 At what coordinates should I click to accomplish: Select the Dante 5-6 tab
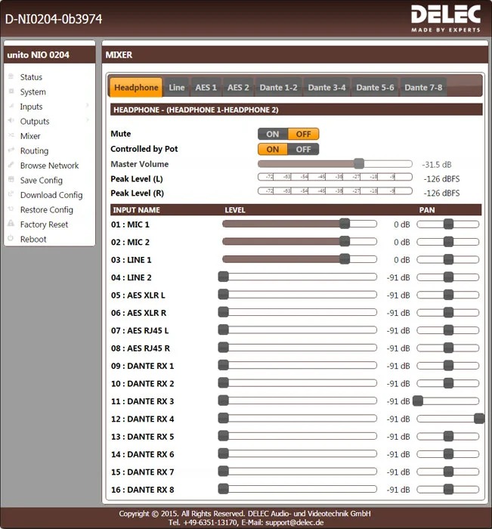(x=375, y=88)
